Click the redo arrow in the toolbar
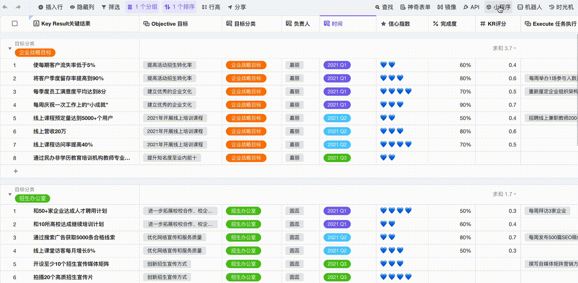 click(18, 7)
